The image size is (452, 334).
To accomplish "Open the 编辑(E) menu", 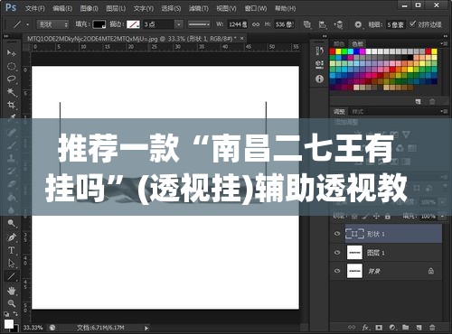I will (x=62, y=8).
